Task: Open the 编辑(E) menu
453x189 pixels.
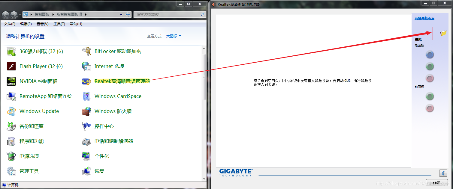Action: [26, 24]
